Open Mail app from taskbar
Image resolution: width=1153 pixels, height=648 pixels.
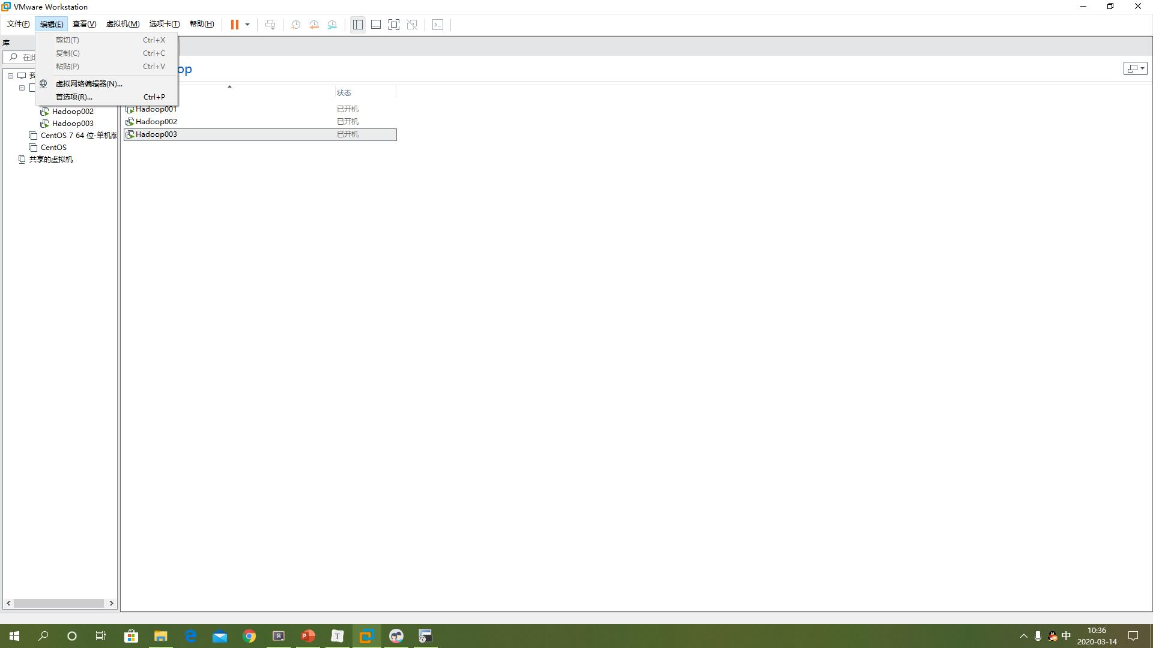click(220, 636)
